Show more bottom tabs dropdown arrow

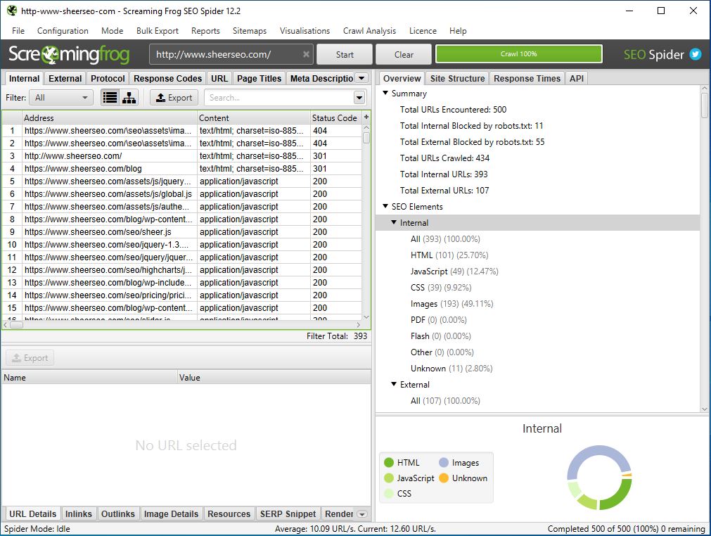click(x=362, y=514)
